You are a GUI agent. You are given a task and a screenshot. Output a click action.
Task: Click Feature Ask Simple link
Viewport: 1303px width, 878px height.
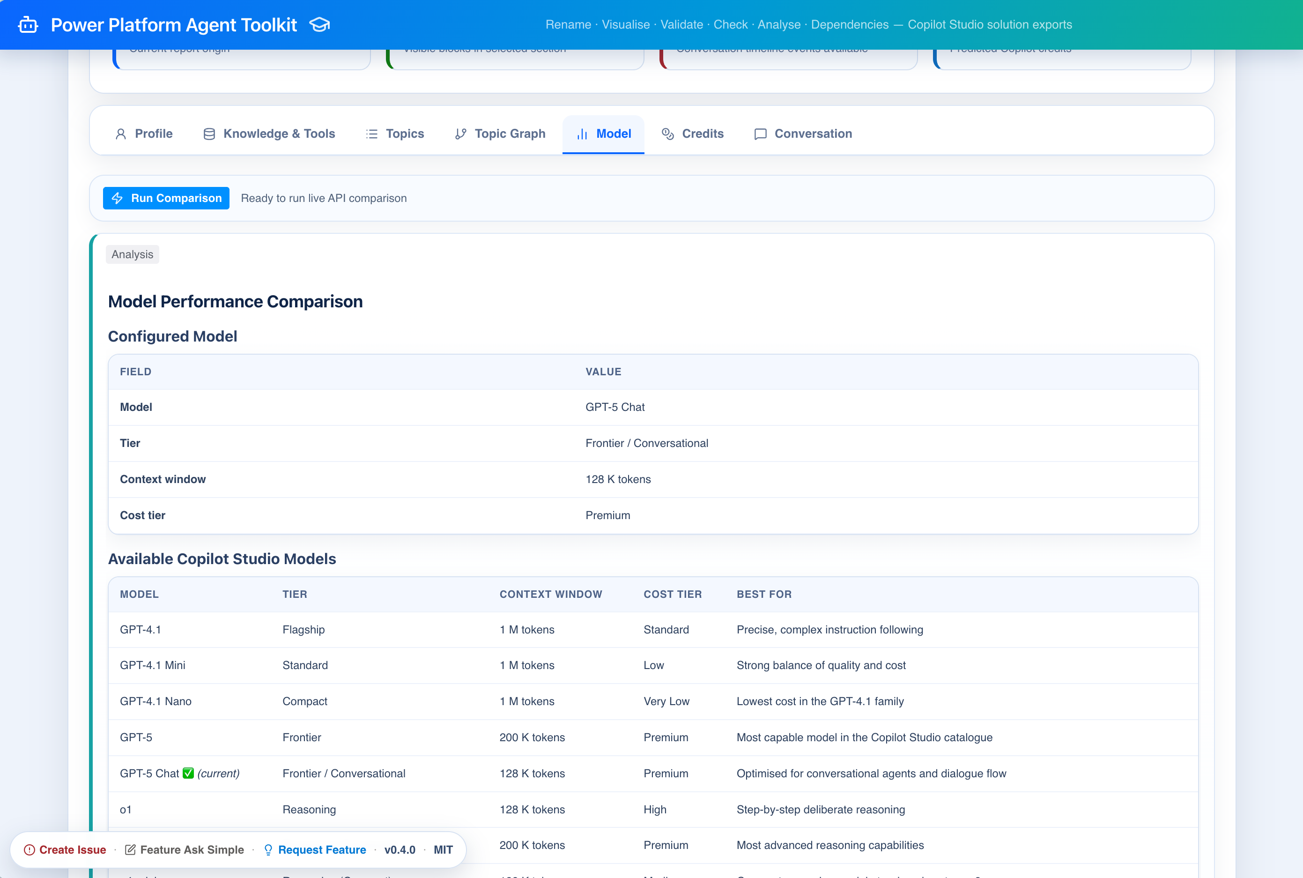(x=192, y=849)
